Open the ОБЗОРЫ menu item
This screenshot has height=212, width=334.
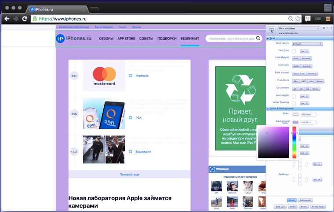click(x=106, y=39)
